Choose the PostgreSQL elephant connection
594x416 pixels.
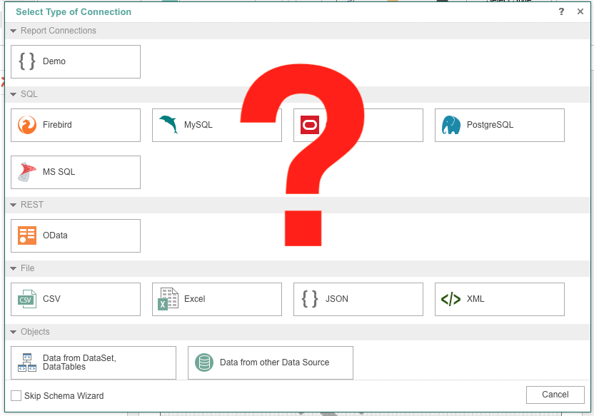point(499,126)
